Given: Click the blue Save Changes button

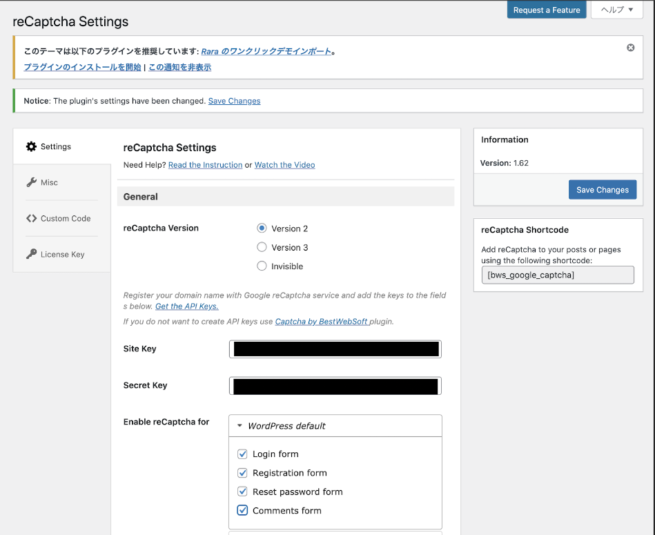Looking at the screenshot, I should [x=603, y=190].
